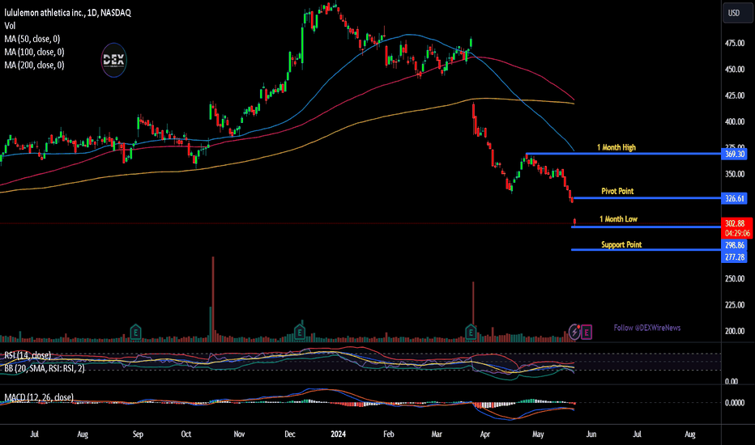Click the Apr date on the time axis

coord(485,434)
